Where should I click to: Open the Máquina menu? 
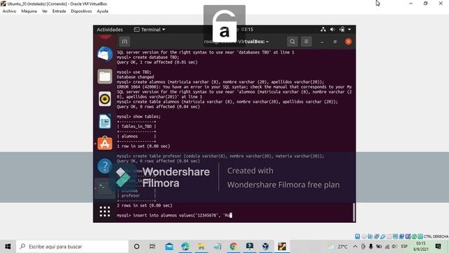pos(29,11)
